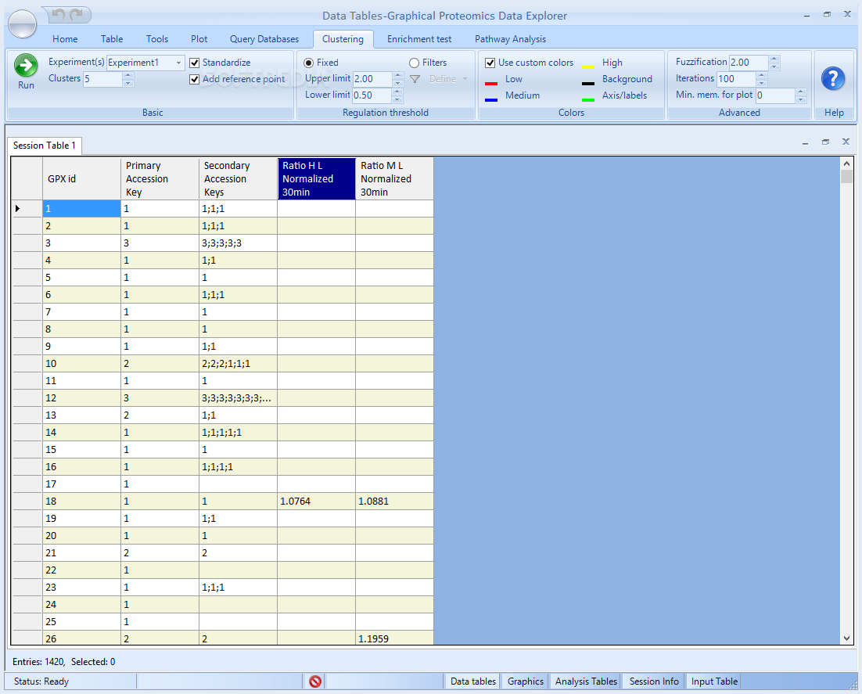Click the table scrollbar up arrow
This screenshot has height=694, width=862.
(x=846, y=164)
